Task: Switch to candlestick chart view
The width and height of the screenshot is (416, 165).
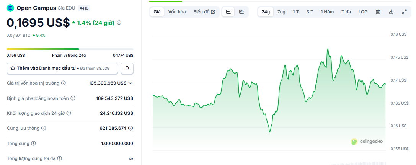Action: pyautogui.click(x=241, y=11)
